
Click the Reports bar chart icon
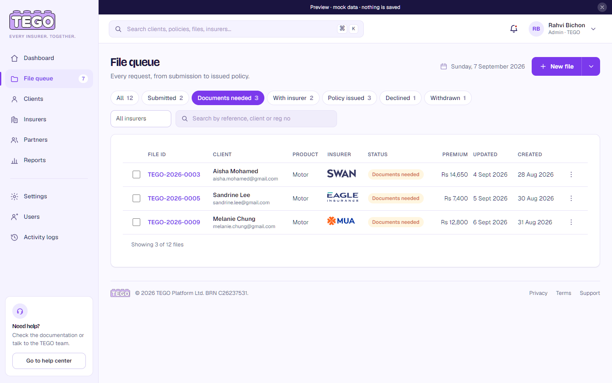[x=14, y=160]
